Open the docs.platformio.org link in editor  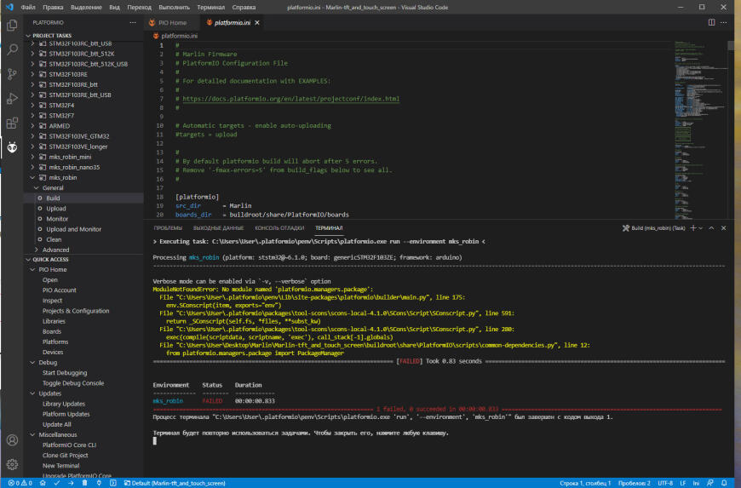click(290, 99)
